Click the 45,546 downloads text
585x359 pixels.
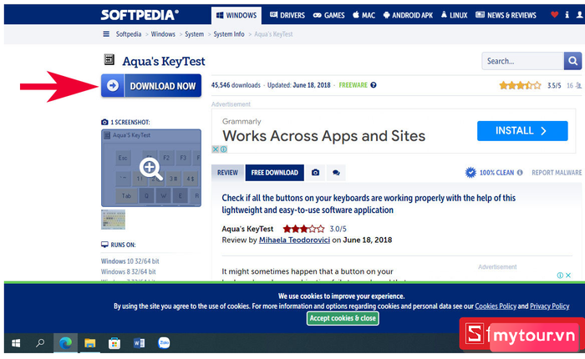click(236, 85)
